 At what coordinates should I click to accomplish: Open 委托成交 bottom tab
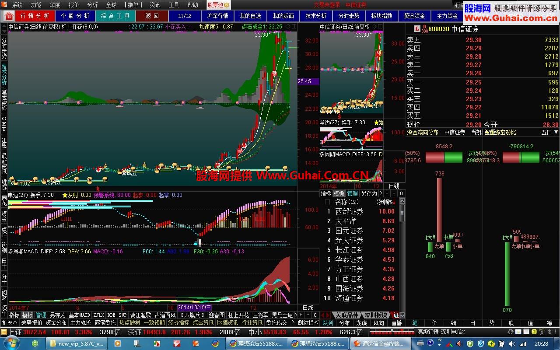[x=277, y=323]
